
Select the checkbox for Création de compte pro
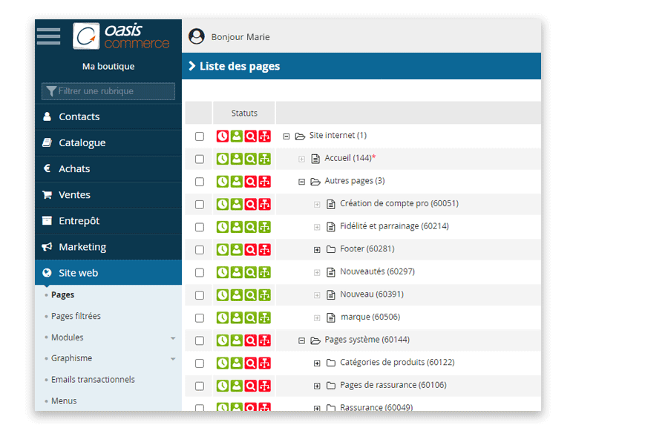(200, 205)
